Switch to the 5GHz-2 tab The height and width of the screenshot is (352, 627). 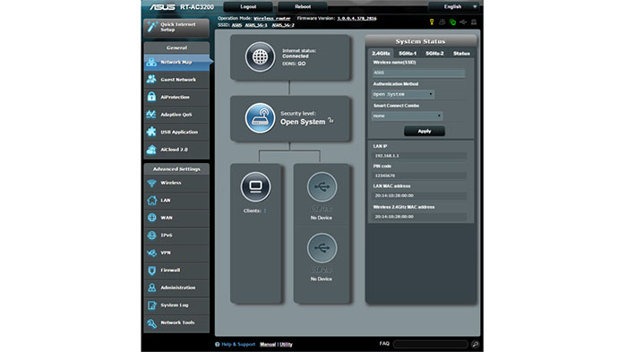click(x=434, y=54)
